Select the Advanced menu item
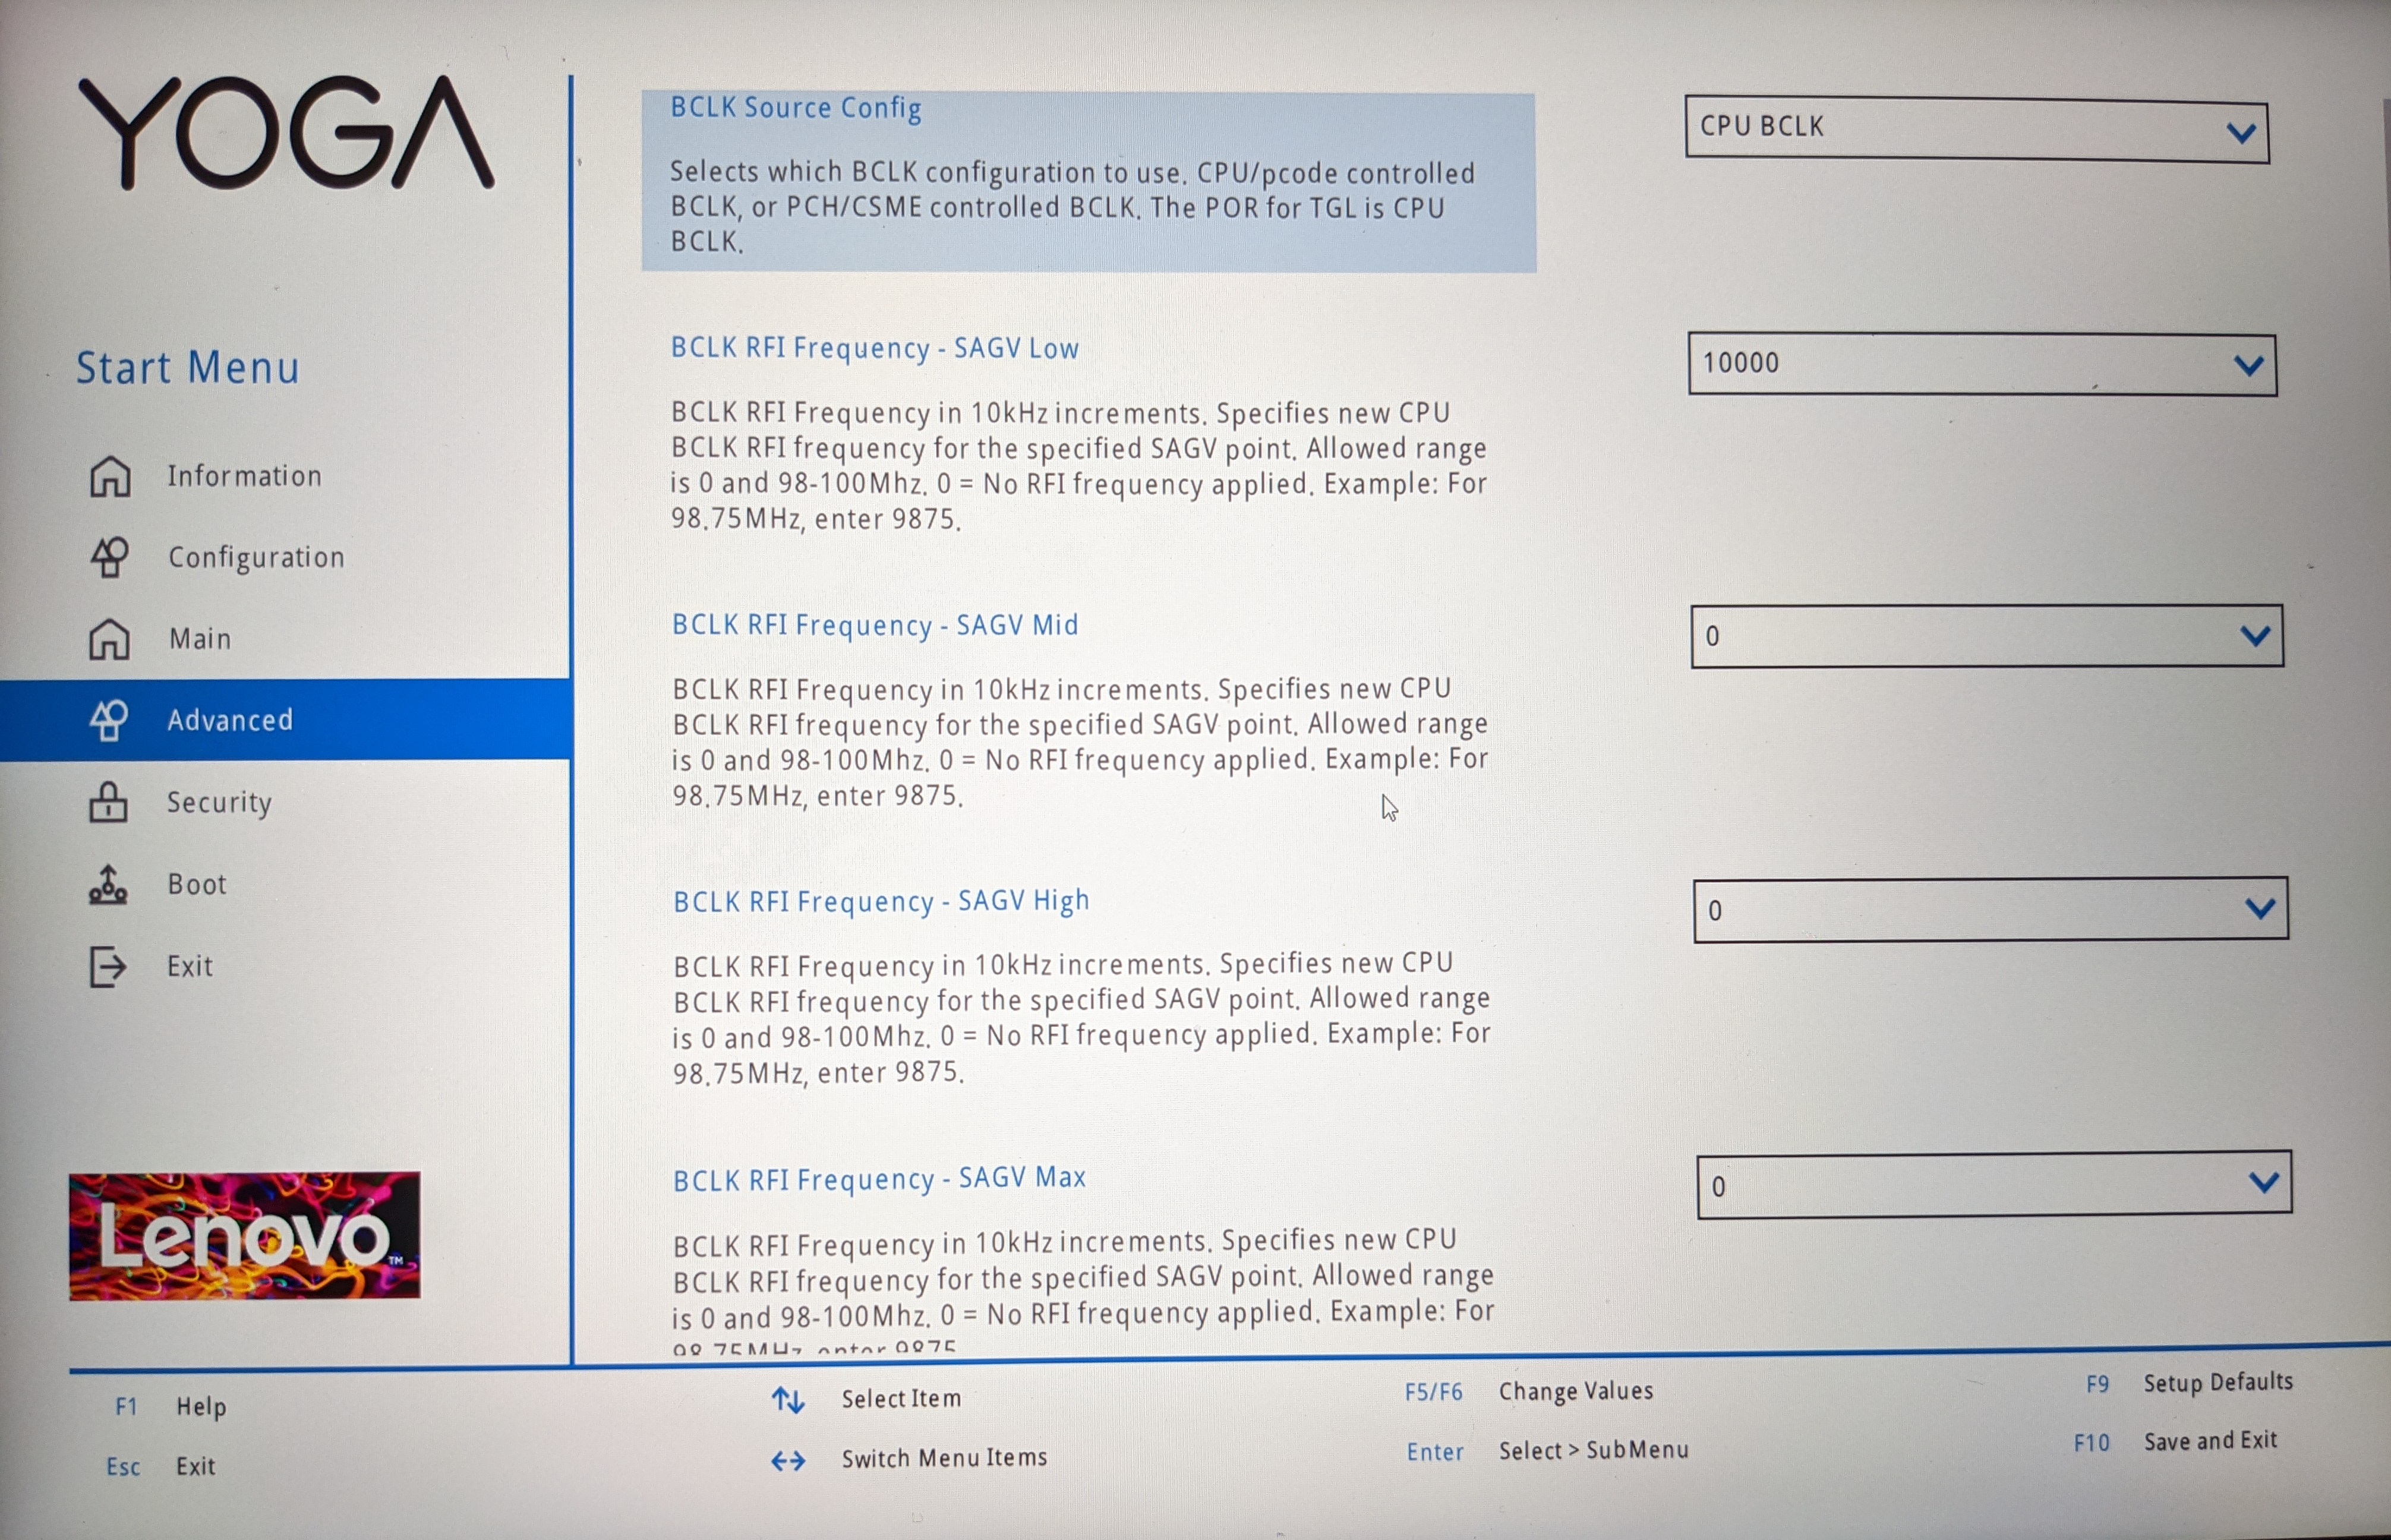Screen dimensions: 2391x1540 pos(285,720)
